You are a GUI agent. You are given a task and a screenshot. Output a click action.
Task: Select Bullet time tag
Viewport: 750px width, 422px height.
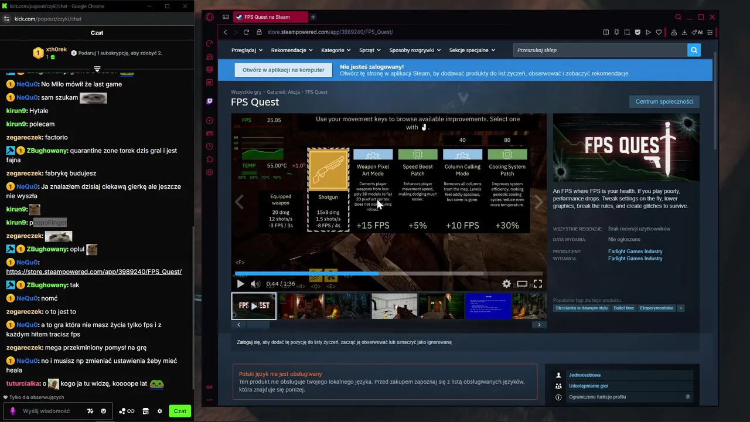pos(624,308)
